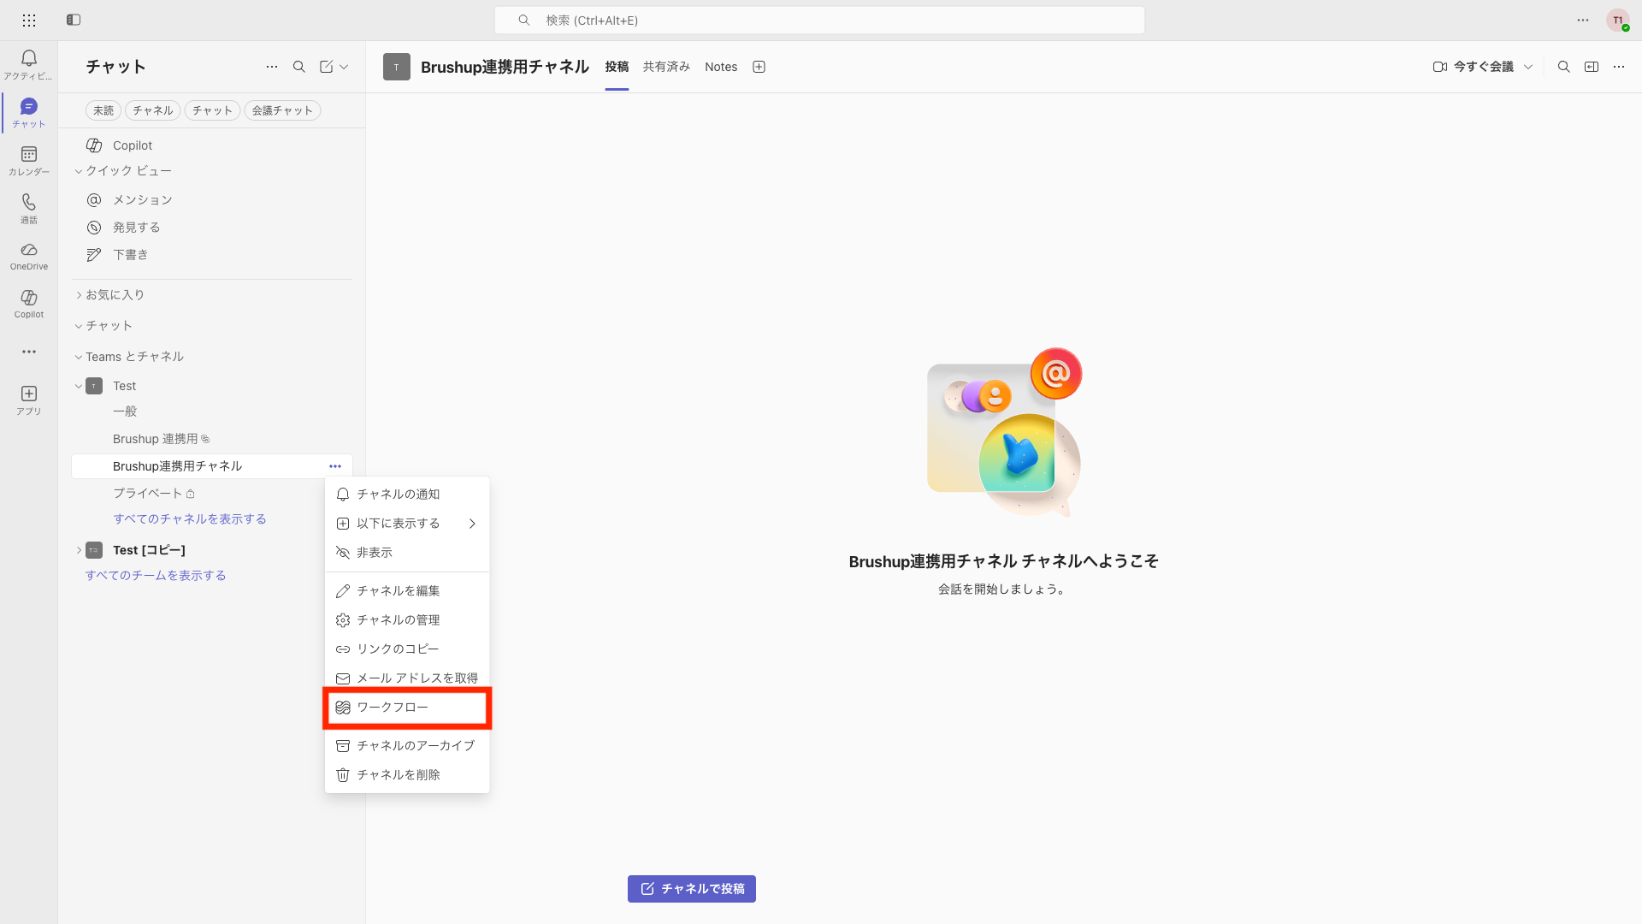This screenshot has height=924, width=1642.
Task: Start 今すぐ会議 meeting
Action: click(x=1474, y=67)
